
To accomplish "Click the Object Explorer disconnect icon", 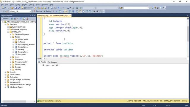I will 15,18.
